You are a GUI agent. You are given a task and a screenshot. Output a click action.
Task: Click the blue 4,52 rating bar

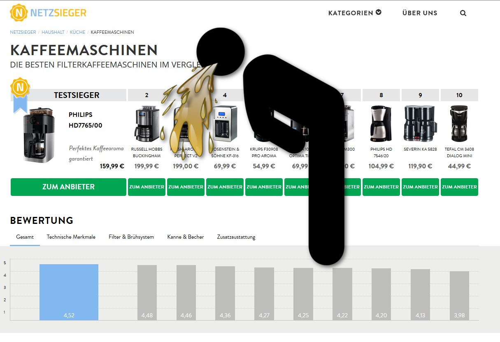[x=69, y=292]
